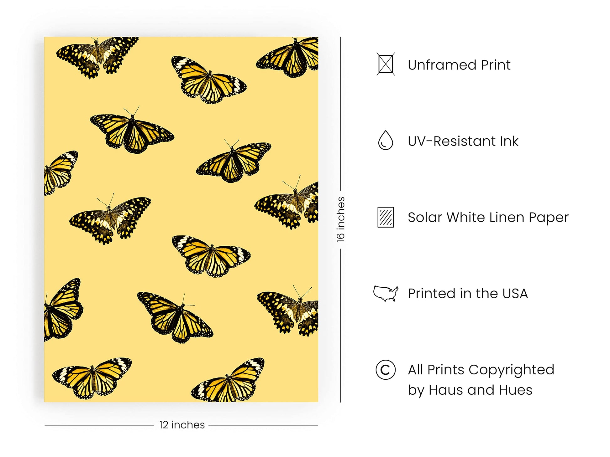
Task: Click the horizontal line left of "12 inches"
Action: (x=99, y=425)
